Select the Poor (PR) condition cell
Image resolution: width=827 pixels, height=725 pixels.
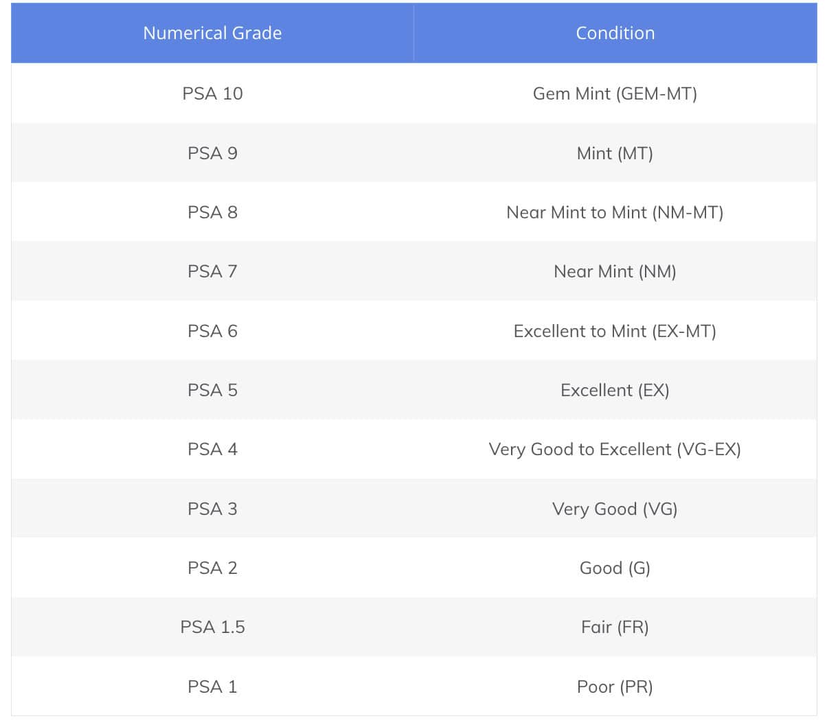[x=615, y=687]
